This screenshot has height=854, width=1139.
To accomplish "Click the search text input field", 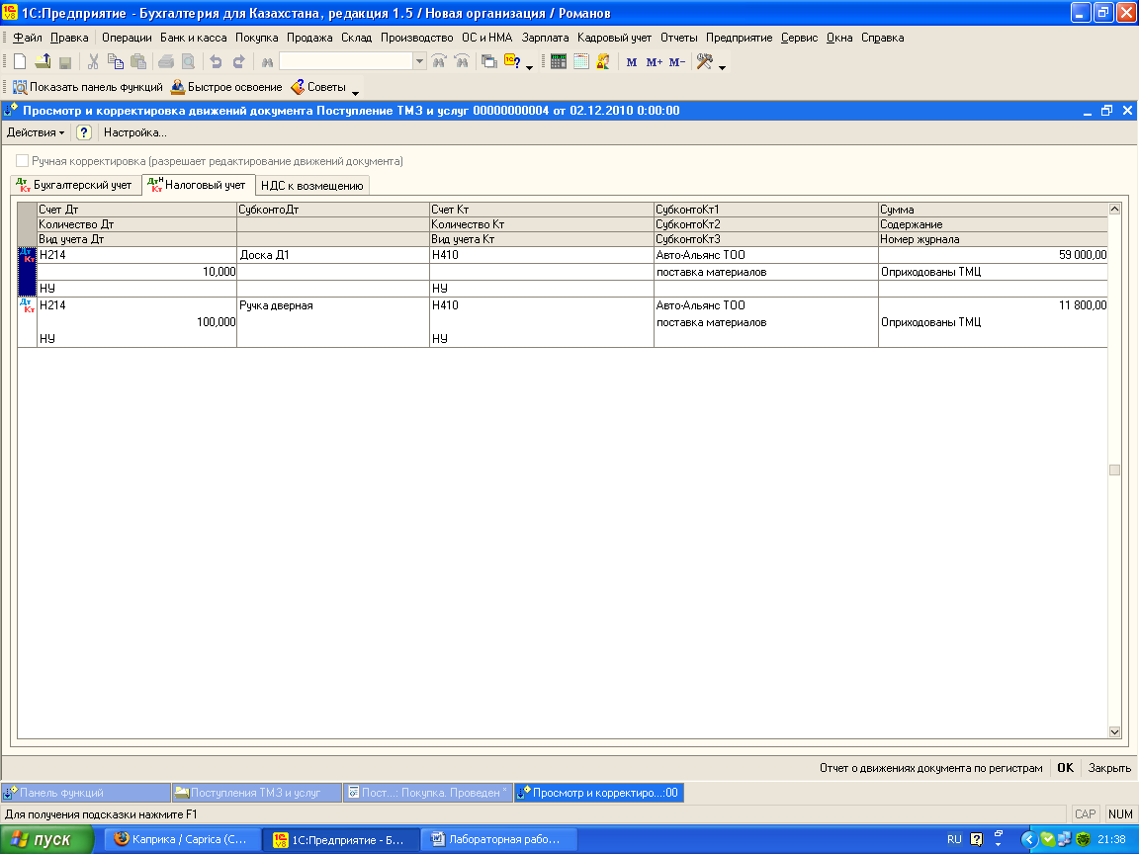I will [346, 61].
